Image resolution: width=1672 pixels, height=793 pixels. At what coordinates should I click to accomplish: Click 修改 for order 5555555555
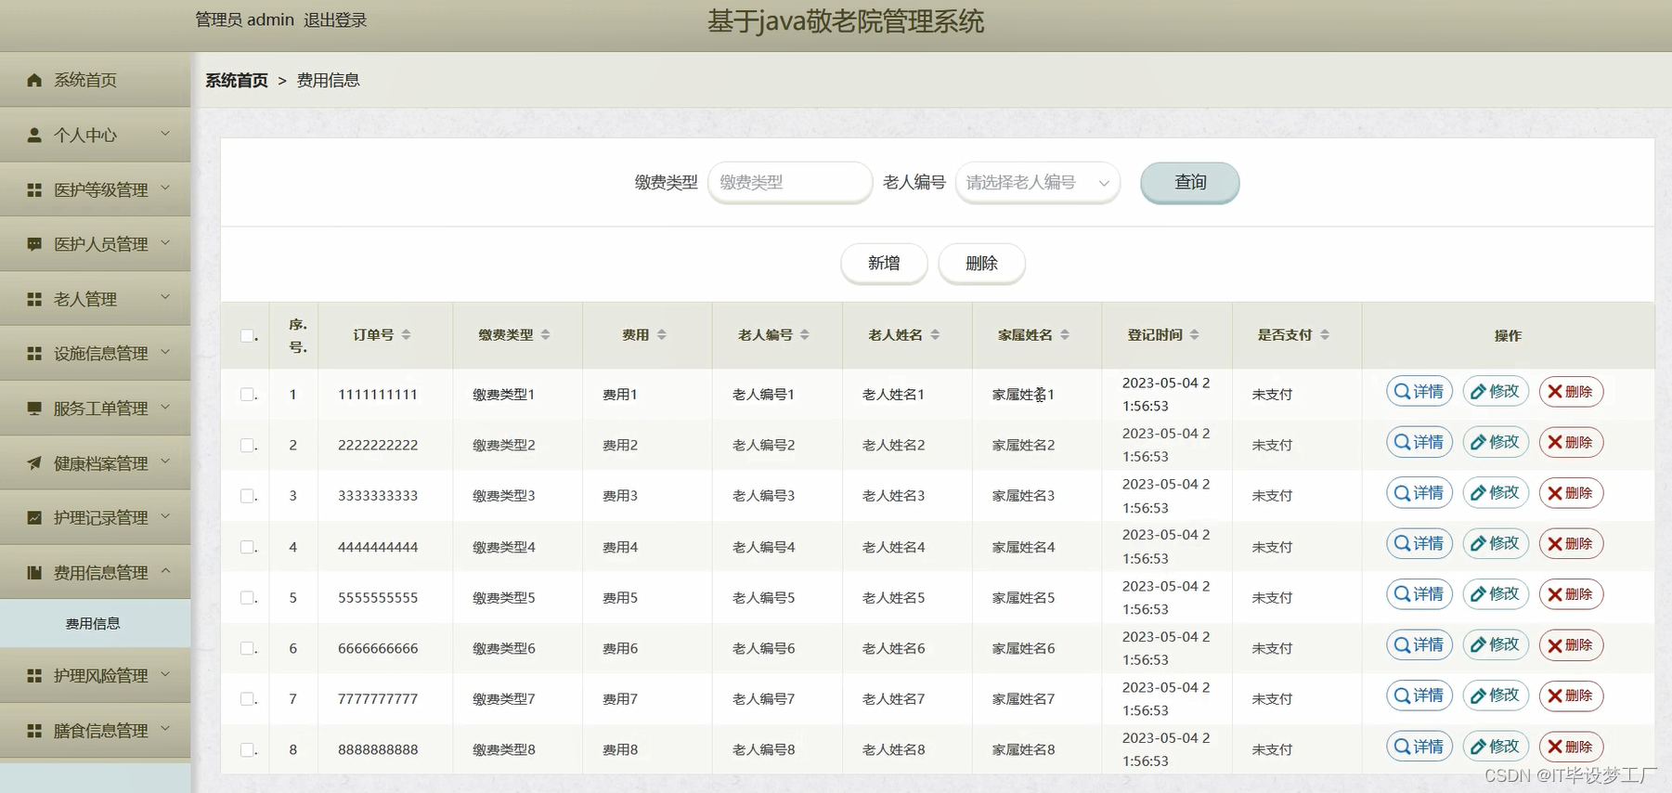1496,594
